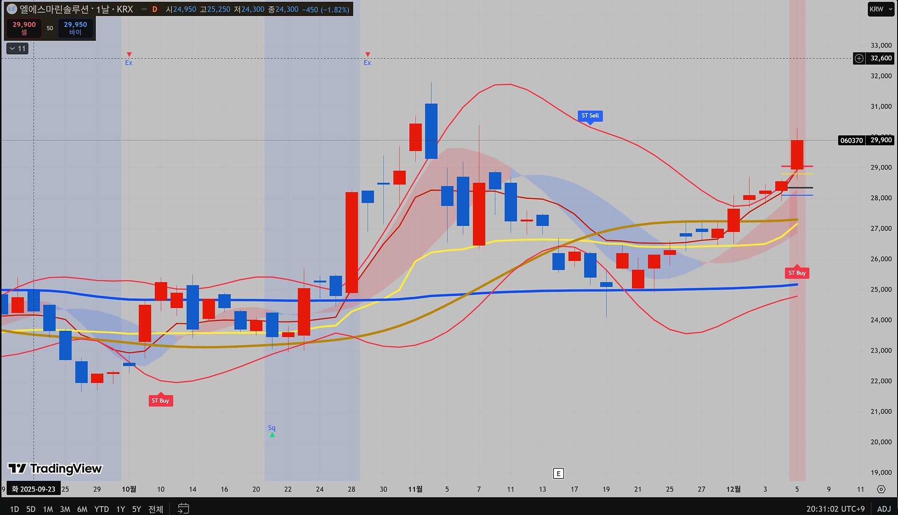Click the green Sq triangle marker
The image size is (898, 515).
(x=272, y=435)
